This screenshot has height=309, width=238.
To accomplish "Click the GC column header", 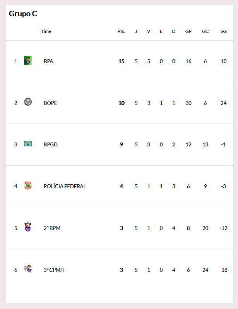I will point(205,31).
